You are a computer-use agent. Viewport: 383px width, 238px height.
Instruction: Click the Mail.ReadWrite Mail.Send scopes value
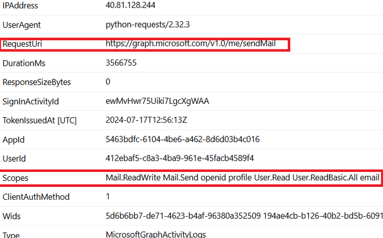(x=242, y=177)
